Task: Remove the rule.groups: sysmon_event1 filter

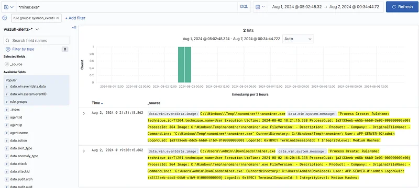Action: 58,18
